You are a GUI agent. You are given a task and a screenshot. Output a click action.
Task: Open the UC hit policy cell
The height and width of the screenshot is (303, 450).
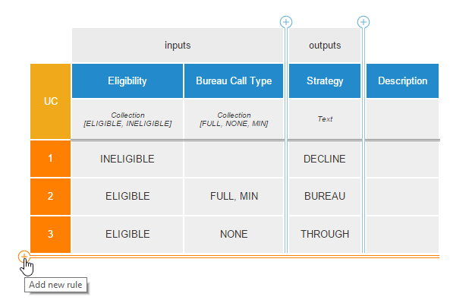51,102
